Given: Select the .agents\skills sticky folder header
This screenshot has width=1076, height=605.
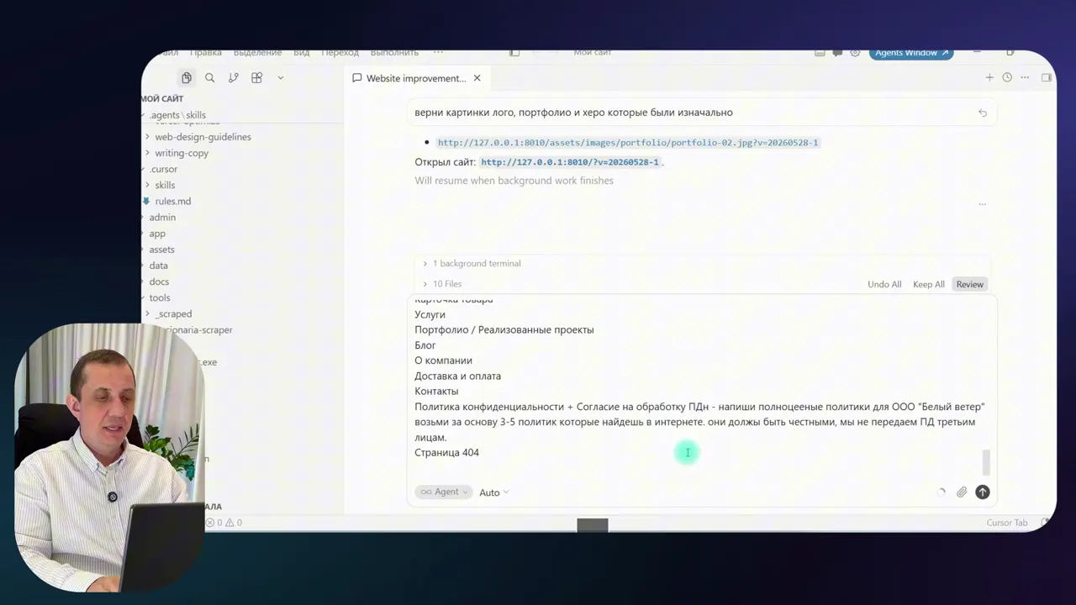Looking at the screenshot, I should [x=177, y=115].
